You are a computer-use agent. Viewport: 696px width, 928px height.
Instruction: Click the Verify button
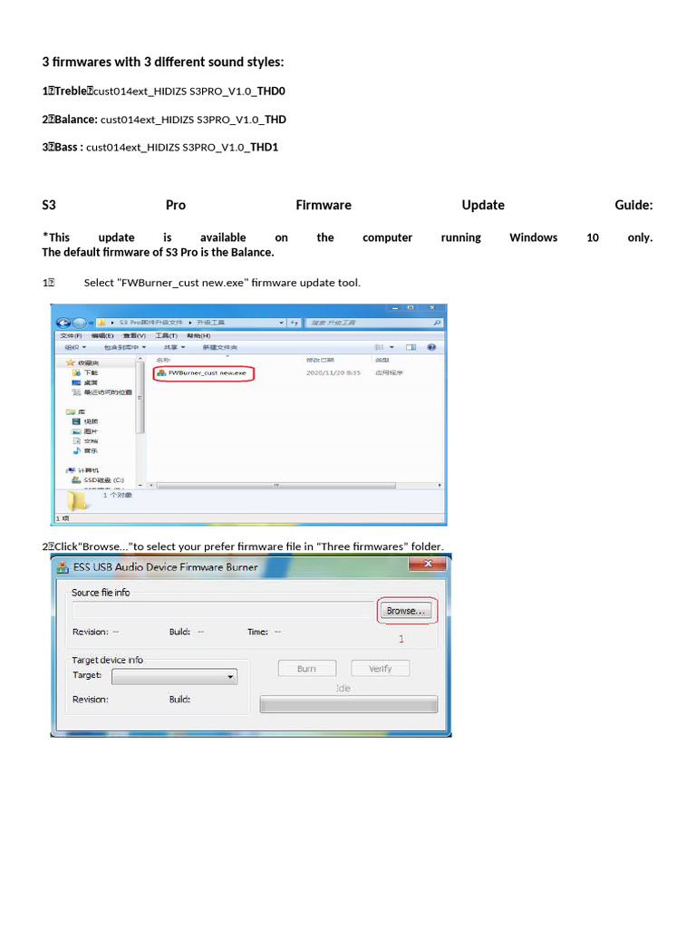click(x=380, y=668)
